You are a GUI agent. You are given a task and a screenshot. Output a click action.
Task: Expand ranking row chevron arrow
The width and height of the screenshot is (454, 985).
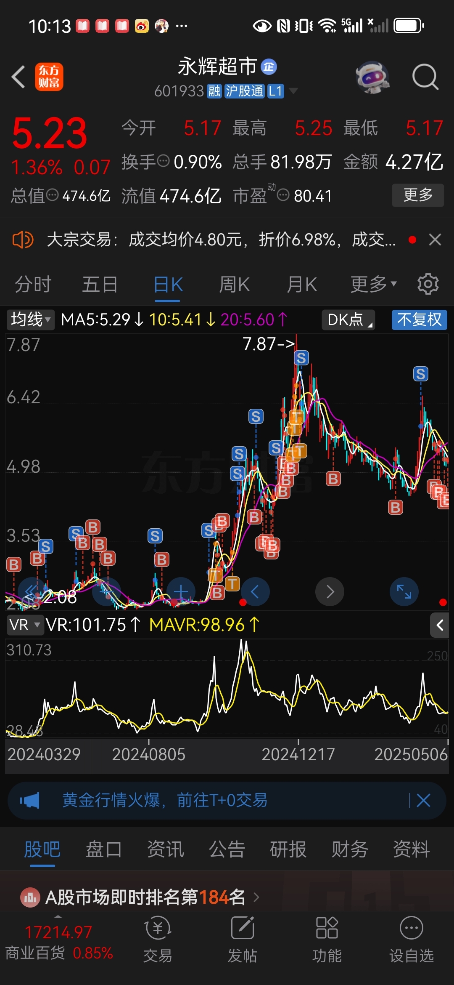pos(257,897)
